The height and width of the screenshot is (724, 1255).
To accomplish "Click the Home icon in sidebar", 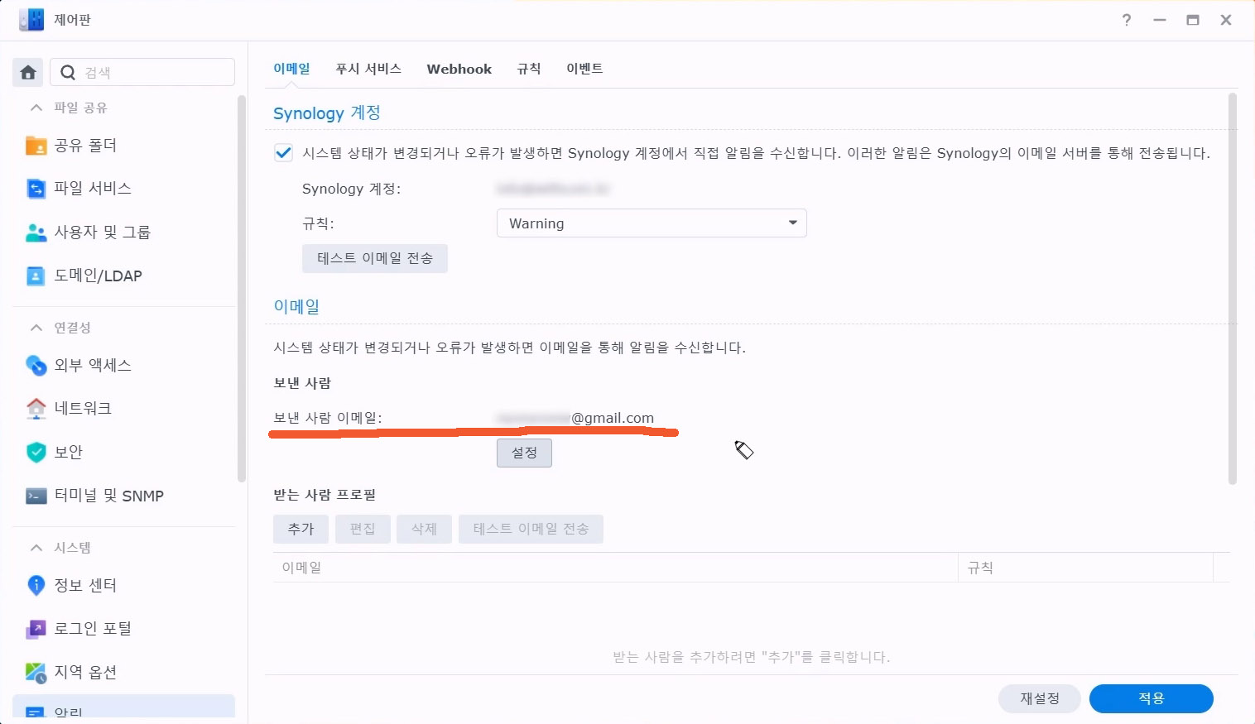I will point(28,73).
